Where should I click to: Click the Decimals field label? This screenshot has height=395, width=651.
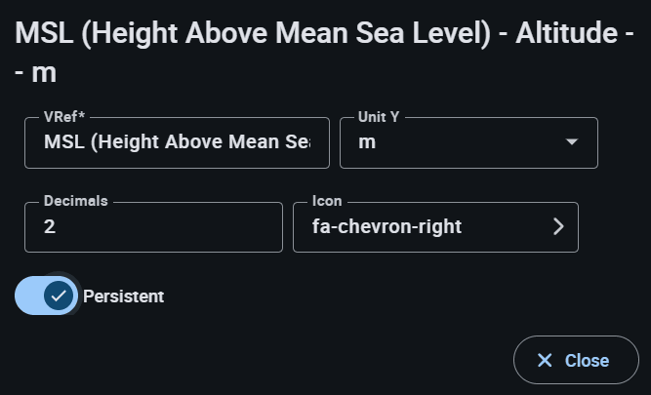point(76,201)
